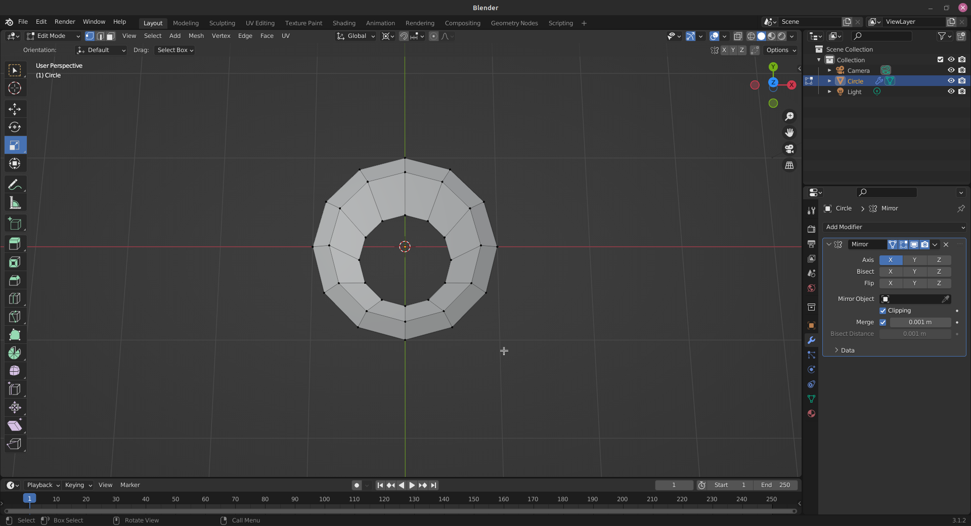The width and height of the screenshot is (971, 526).
Task: Select the Inset Faces tool
Action: tap(15, 262)
